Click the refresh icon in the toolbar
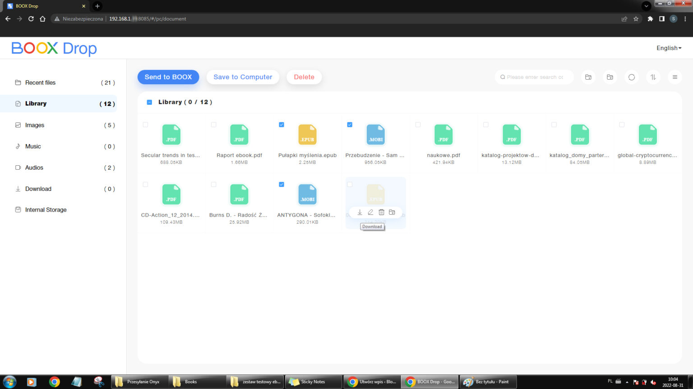This screenshot has height=389, width=693. click(x=632, y=77)
